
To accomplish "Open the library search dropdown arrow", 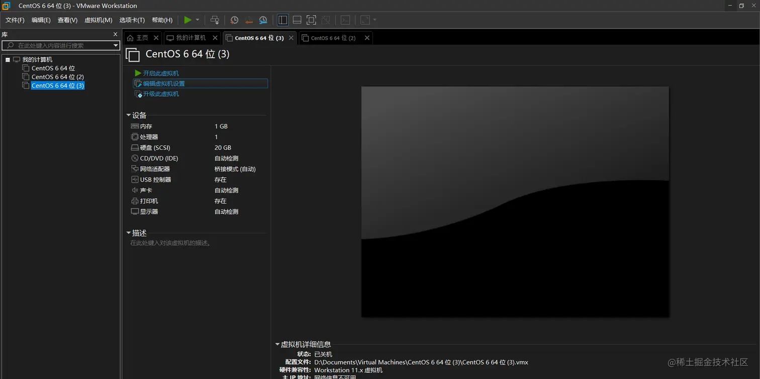I will tap(116, 45).
